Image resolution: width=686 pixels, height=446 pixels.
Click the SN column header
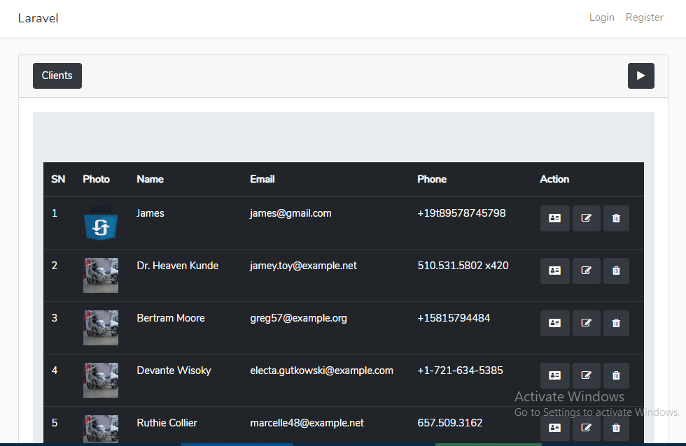[x=58, y=179]
